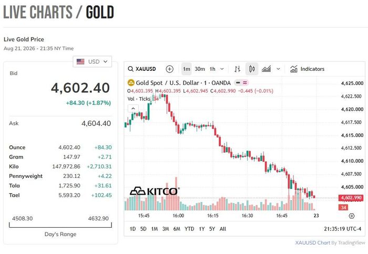Image resolution: width=368 pixels, height=254 pixels.
Task: Click the XAUUSD symbol search icon
Action: 130,69
